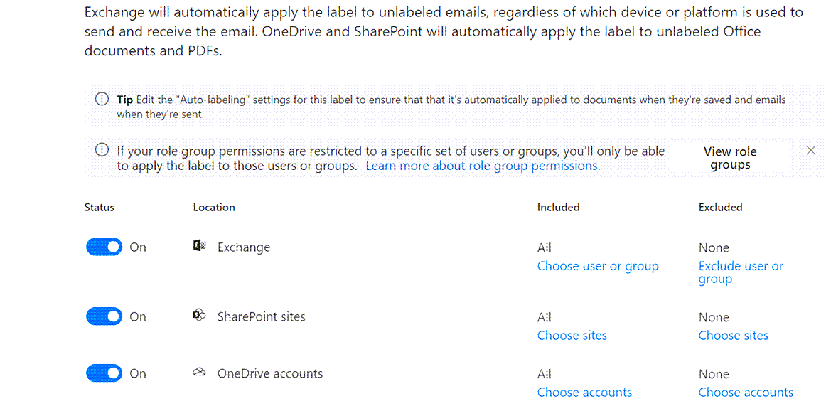Click the SharePoint sites icon
826x416 pixels.
(199, 316)
